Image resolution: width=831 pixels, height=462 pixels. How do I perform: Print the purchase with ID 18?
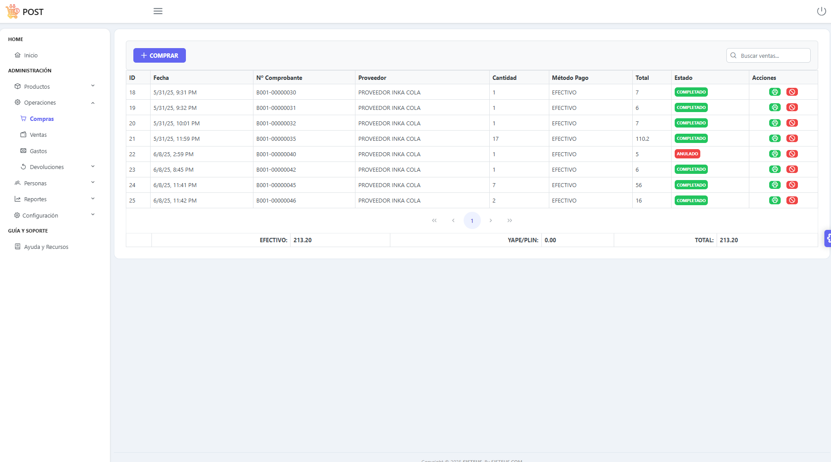(774, 92)
